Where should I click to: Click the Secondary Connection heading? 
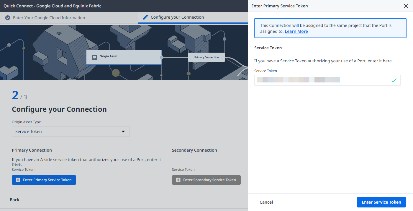194,150
